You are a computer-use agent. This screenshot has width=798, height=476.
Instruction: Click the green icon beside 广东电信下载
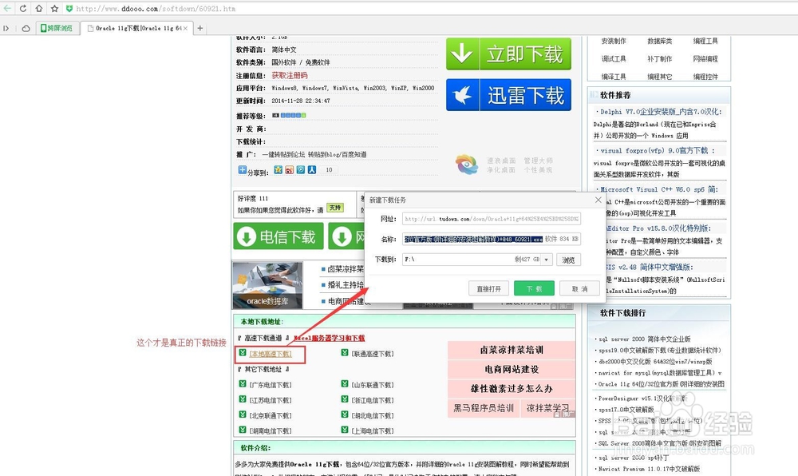243,384
